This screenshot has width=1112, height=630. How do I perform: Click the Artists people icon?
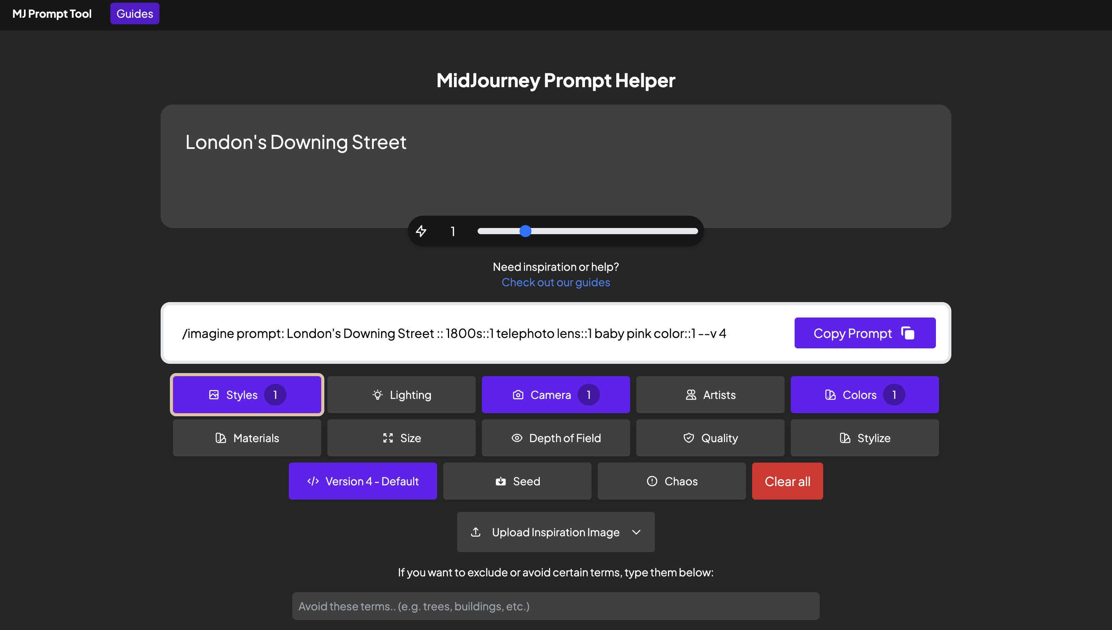[x=691, y=394]
